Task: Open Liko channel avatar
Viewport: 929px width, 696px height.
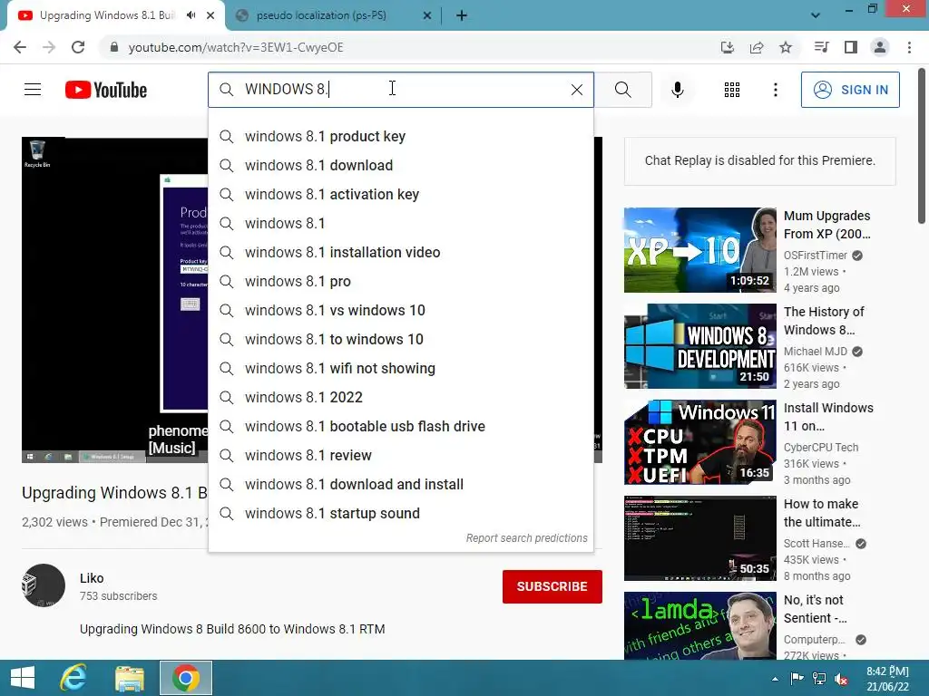Action: (x=44, y=585)
